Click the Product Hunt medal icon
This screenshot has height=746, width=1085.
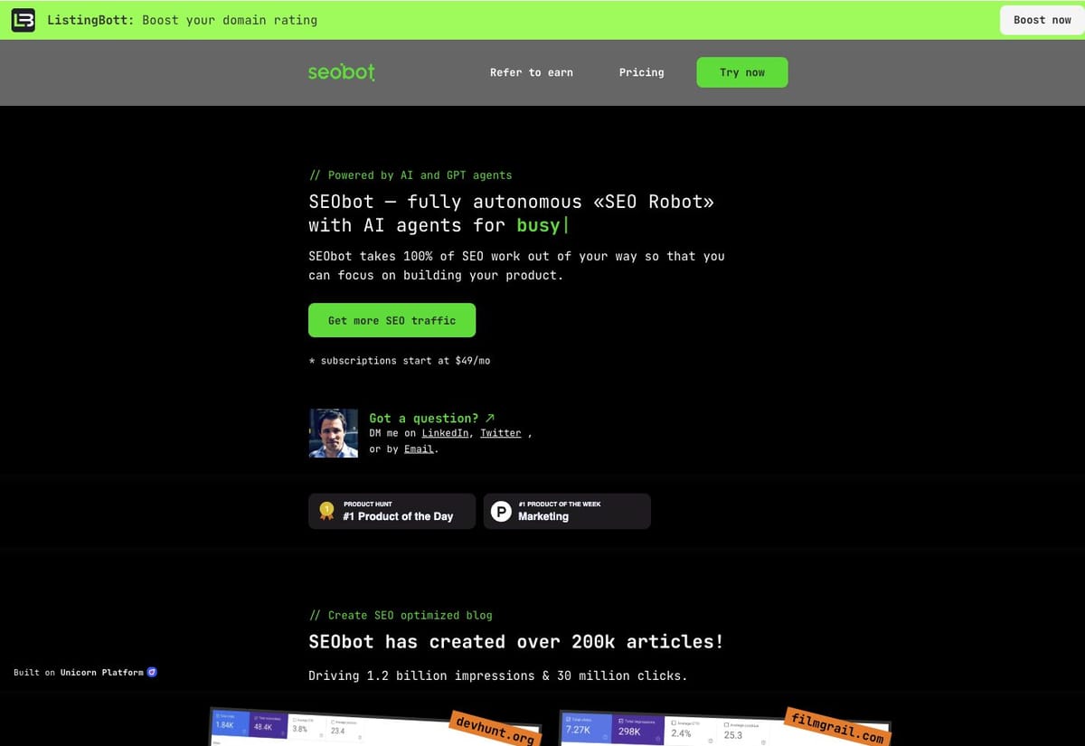pos(326,511)
